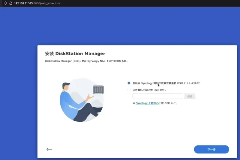Click the shield icon in address bar

pos(5,3)
